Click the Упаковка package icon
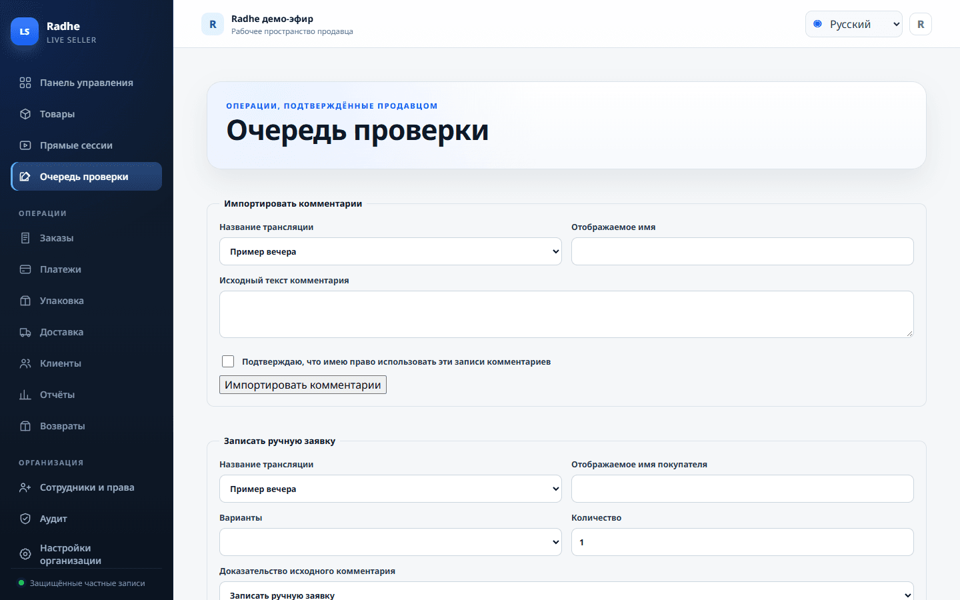The height and width of the screenshot is (600, 960). 25,301
